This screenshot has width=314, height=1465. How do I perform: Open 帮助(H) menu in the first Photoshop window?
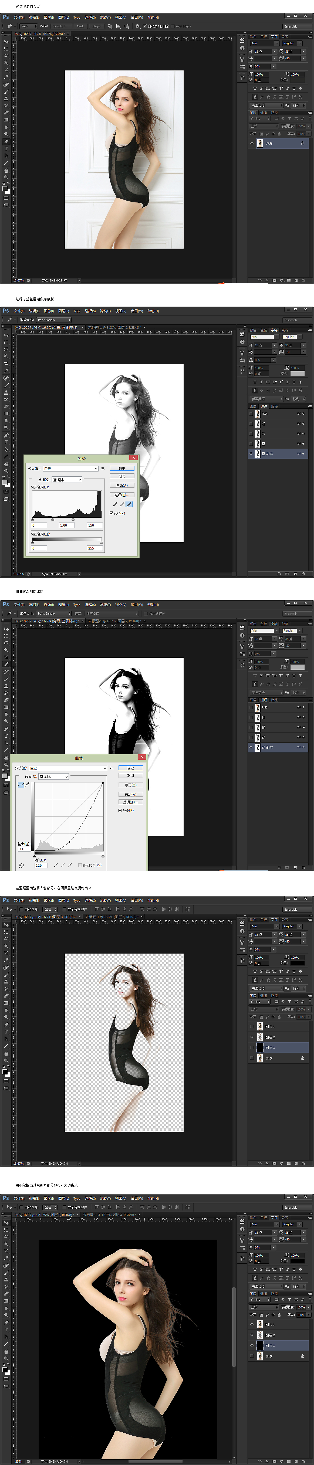pyautogui.click(x=153, y=17)
